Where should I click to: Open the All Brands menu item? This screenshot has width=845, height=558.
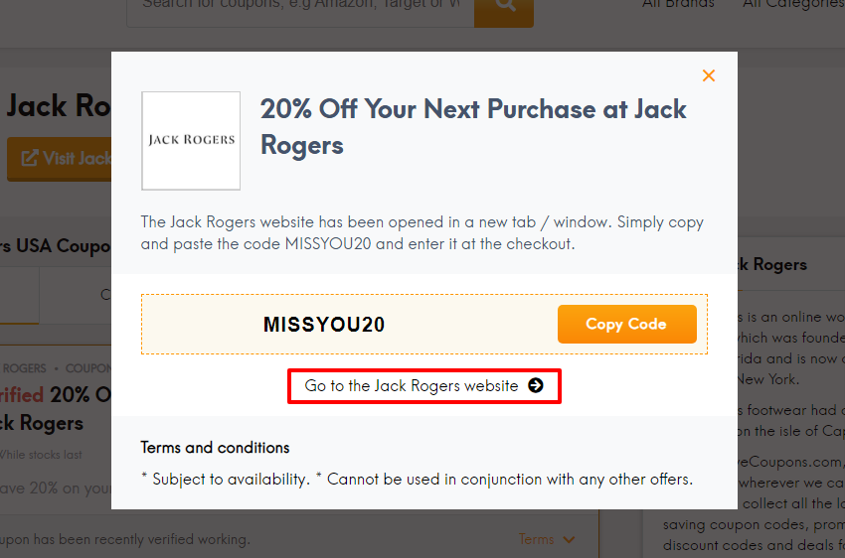pyautogui.click(x=678, y=4)
